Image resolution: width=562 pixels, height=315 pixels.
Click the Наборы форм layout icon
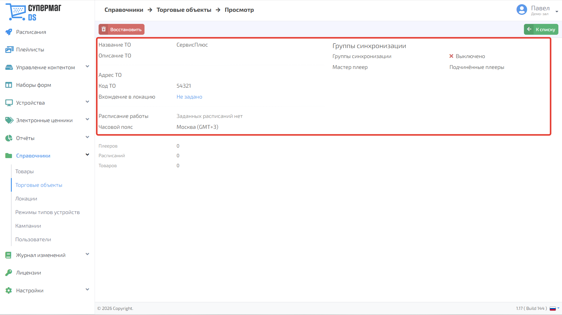point(9,85)
